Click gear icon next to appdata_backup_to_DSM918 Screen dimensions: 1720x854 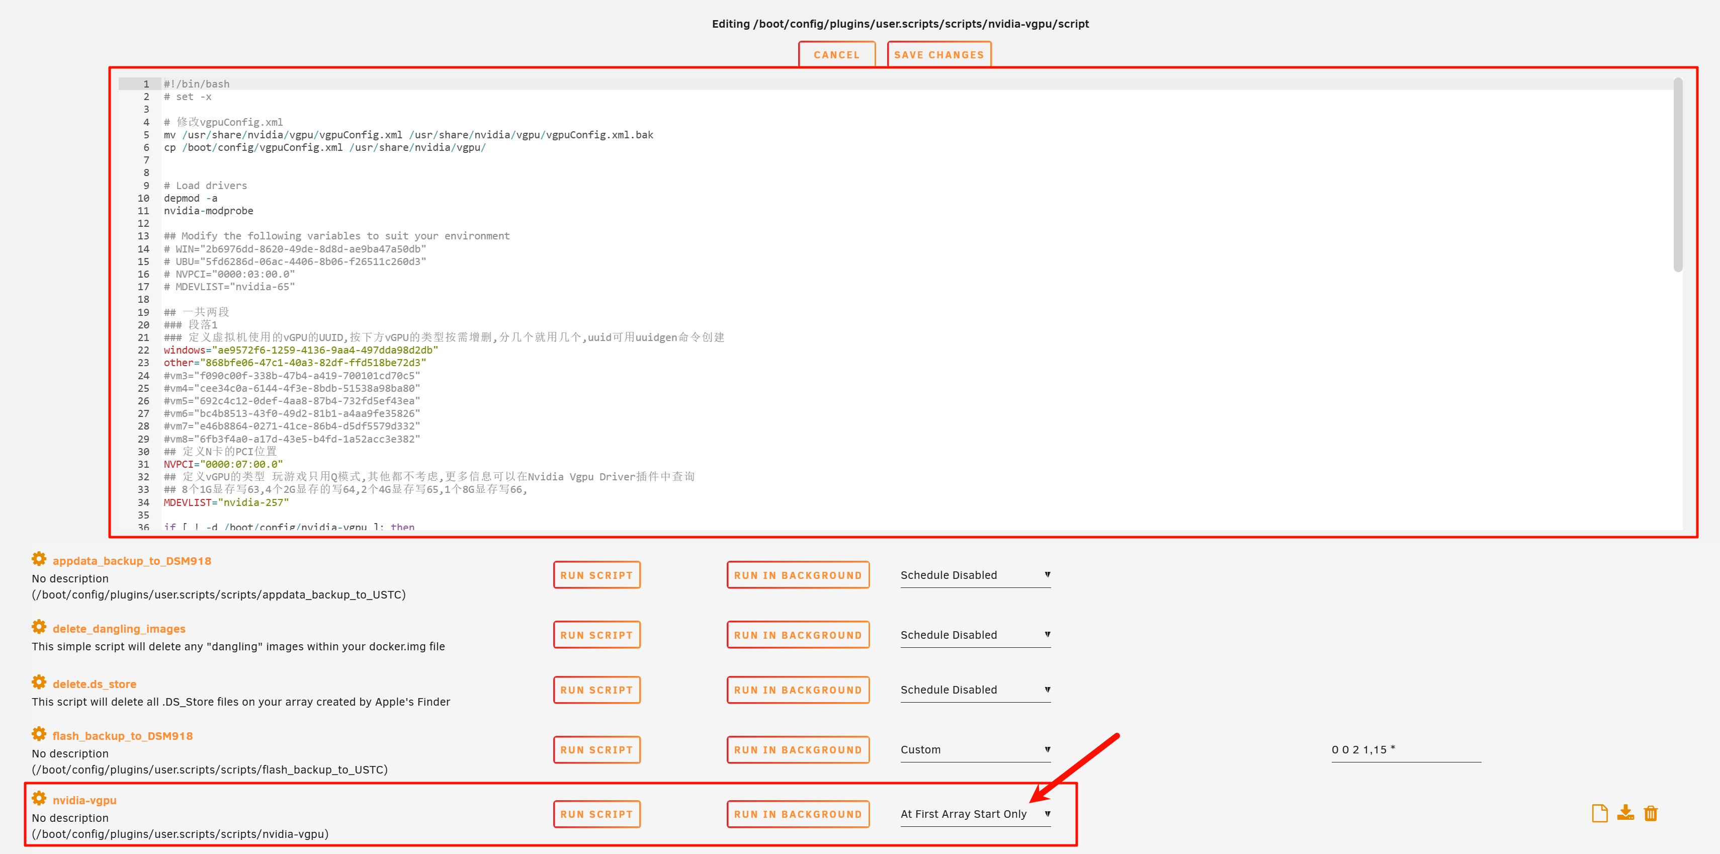tap(39, 559)
